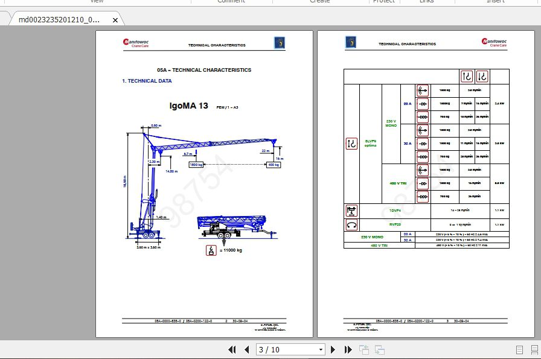This screenshot has height=359, width=541.
Task: Click the Manitowoc logo on left page
Action: click(x=136, y=43)
